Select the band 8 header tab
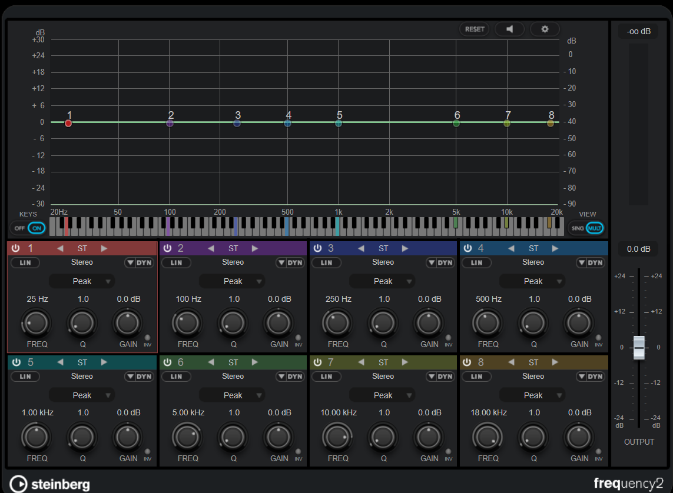Viewport: 673px width, 493px height. tap(533, 362)
